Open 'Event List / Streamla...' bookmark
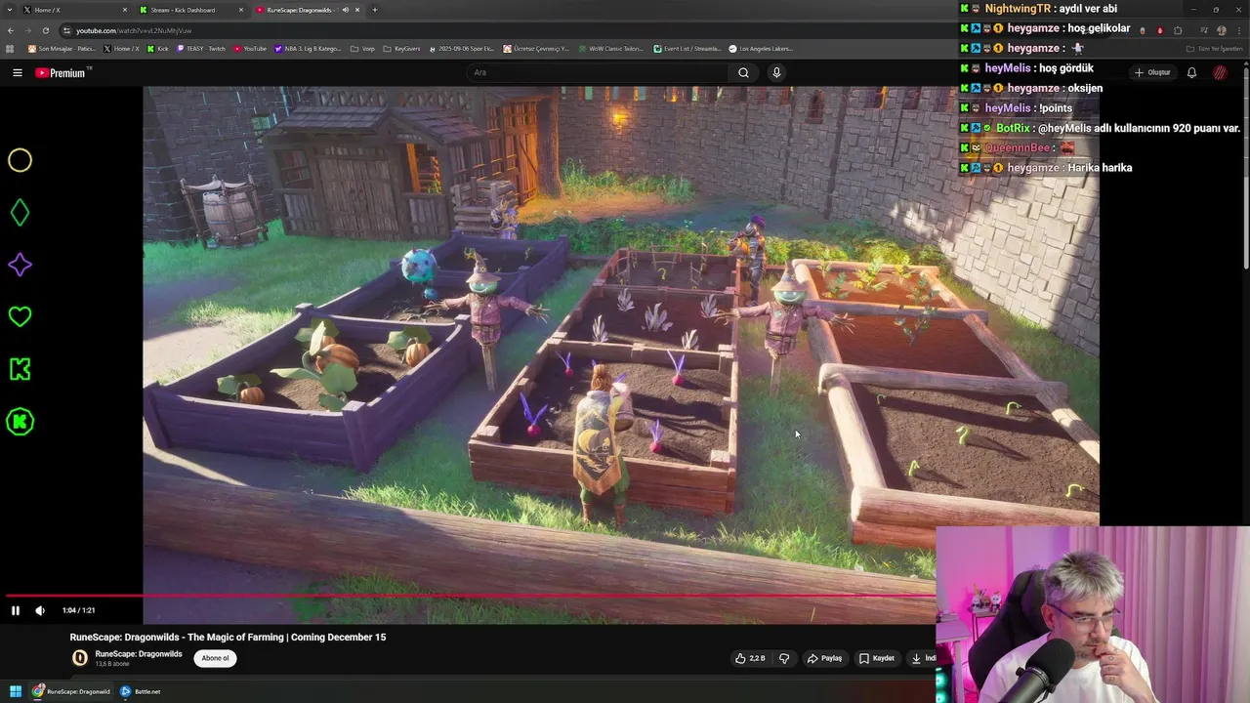This screenshot has width=1250, height=703. [x=687, y=48]
